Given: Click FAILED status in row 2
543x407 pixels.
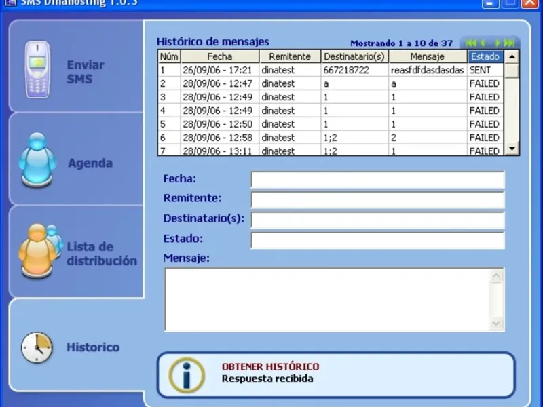Looking at the screenshot, I should (x=485, y=83).
